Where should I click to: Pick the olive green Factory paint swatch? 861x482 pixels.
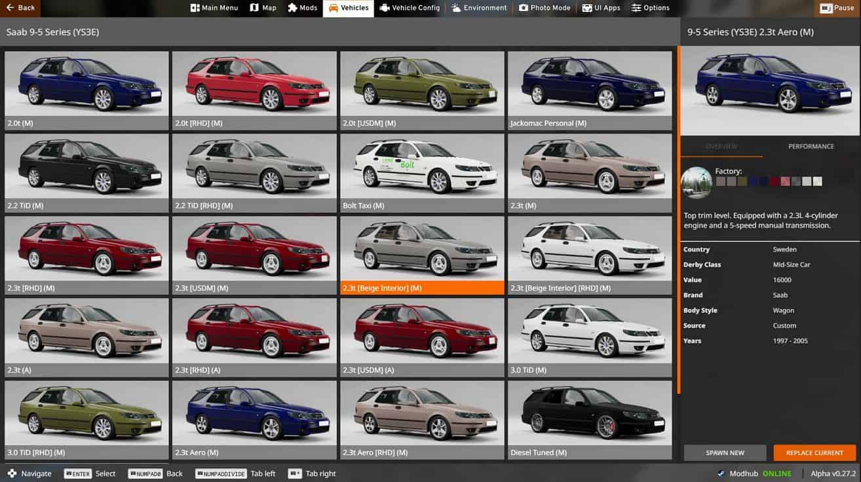tap(742, 181)
